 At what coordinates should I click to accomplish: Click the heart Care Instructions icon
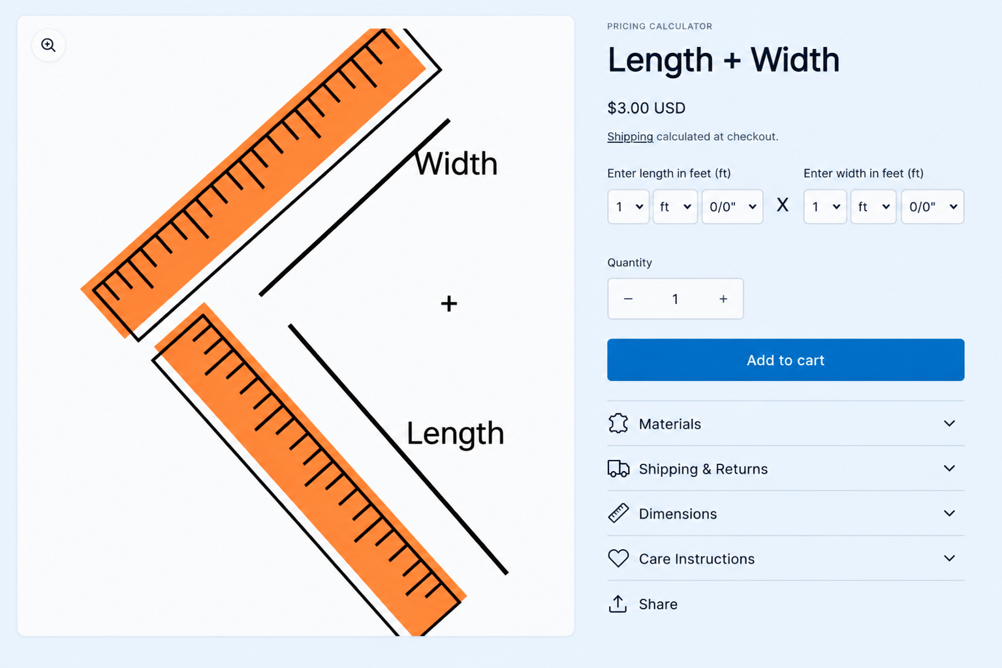(618, 558)
